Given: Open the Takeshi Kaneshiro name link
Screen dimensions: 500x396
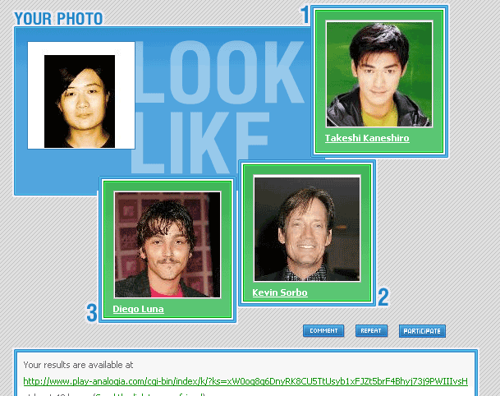Looking at the screenshot, I should 367,138.
